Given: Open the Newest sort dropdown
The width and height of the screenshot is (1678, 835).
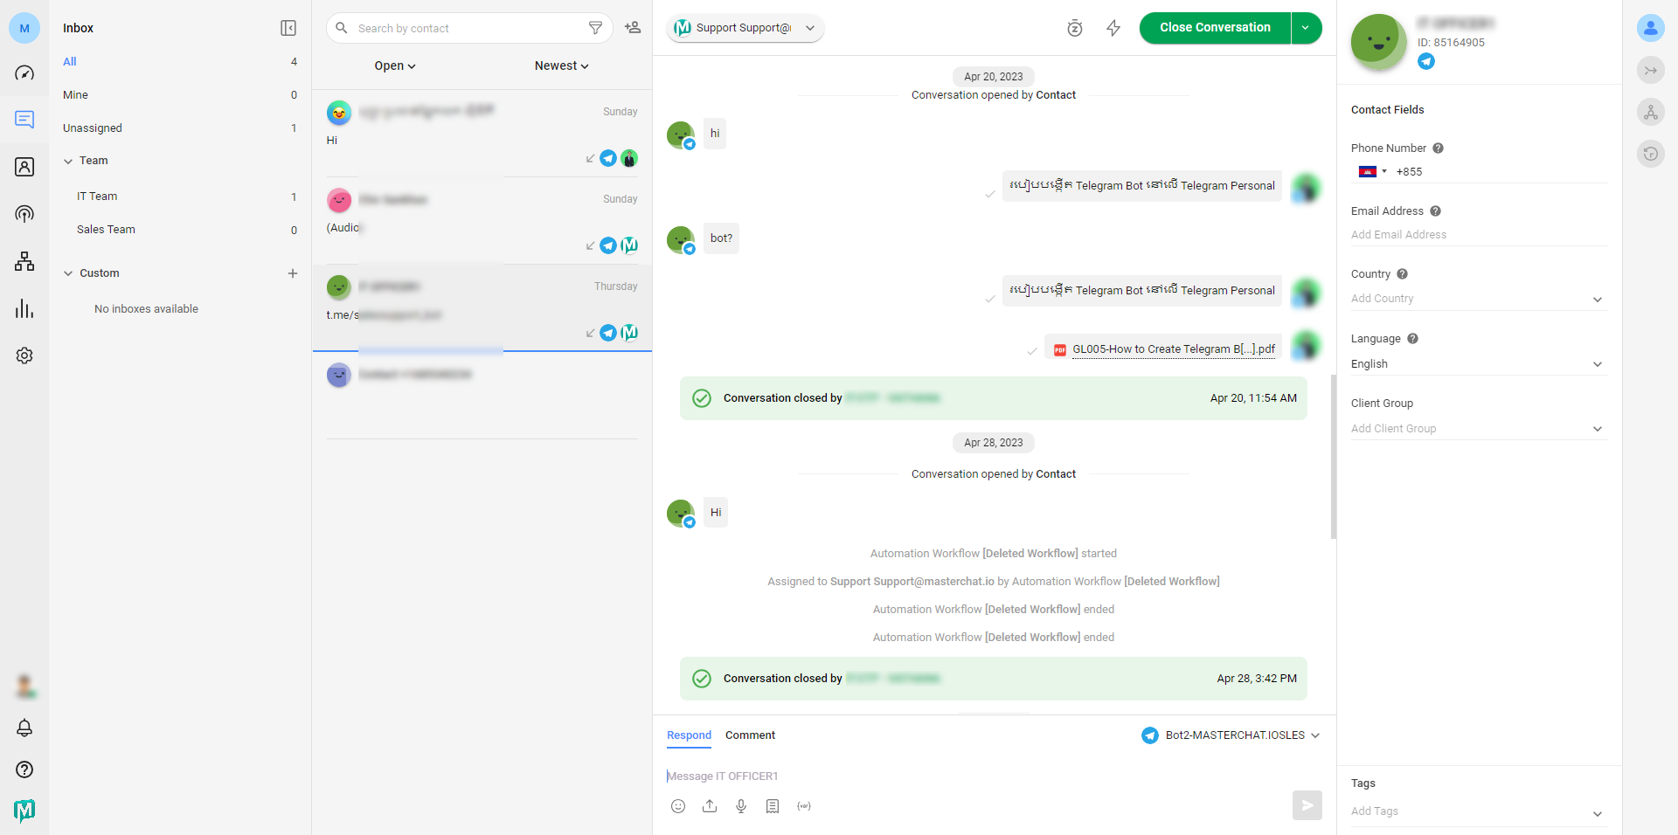Looking at the screenshot, I should tap(561, 66).
